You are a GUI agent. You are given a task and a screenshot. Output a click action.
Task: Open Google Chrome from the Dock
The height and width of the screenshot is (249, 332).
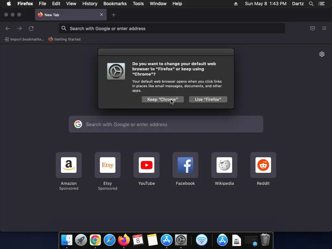pyautogui.click(x=95, y=240)
